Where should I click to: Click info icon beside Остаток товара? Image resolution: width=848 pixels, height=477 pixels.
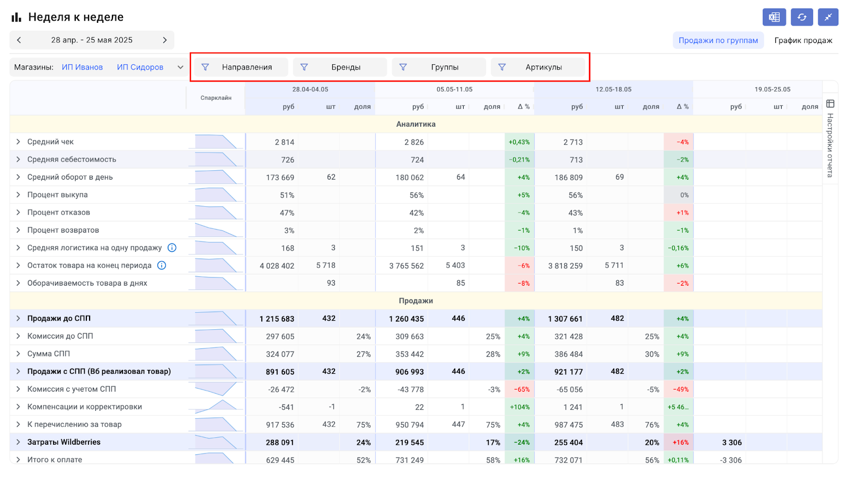[x=162, y=266]
